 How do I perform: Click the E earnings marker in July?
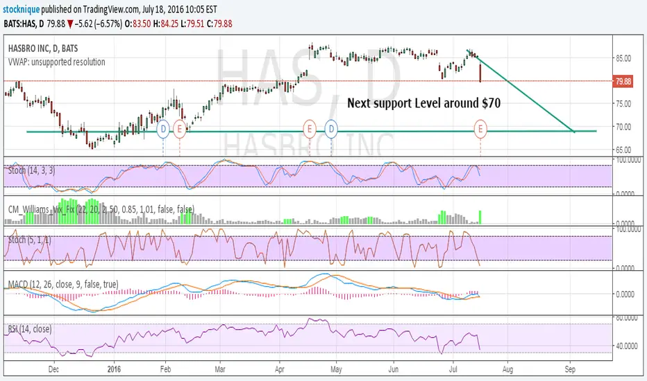(x=480, y=130)
